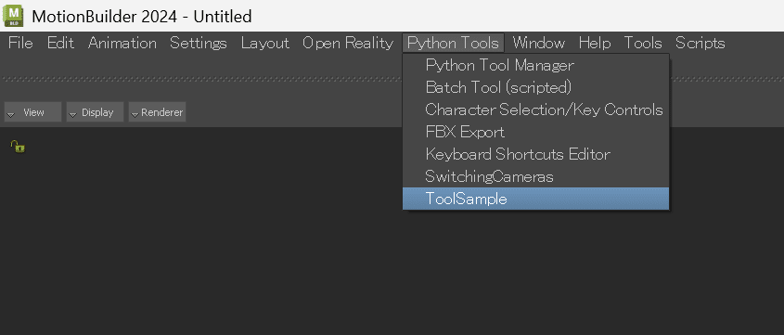Open the Layout menu

[x=265, y=43]
